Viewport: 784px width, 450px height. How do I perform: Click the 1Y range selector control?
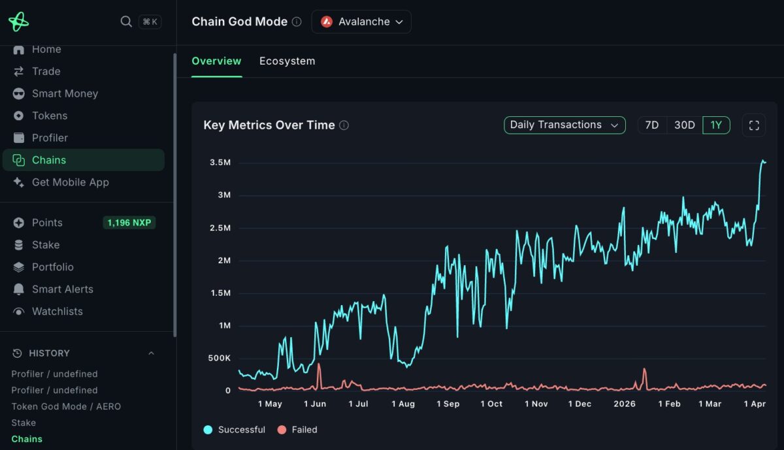click(715, 125)
